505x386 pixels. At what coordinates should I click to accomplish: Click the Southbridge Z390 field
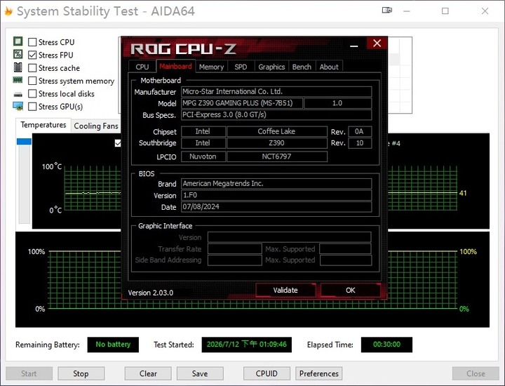point(277,142)
